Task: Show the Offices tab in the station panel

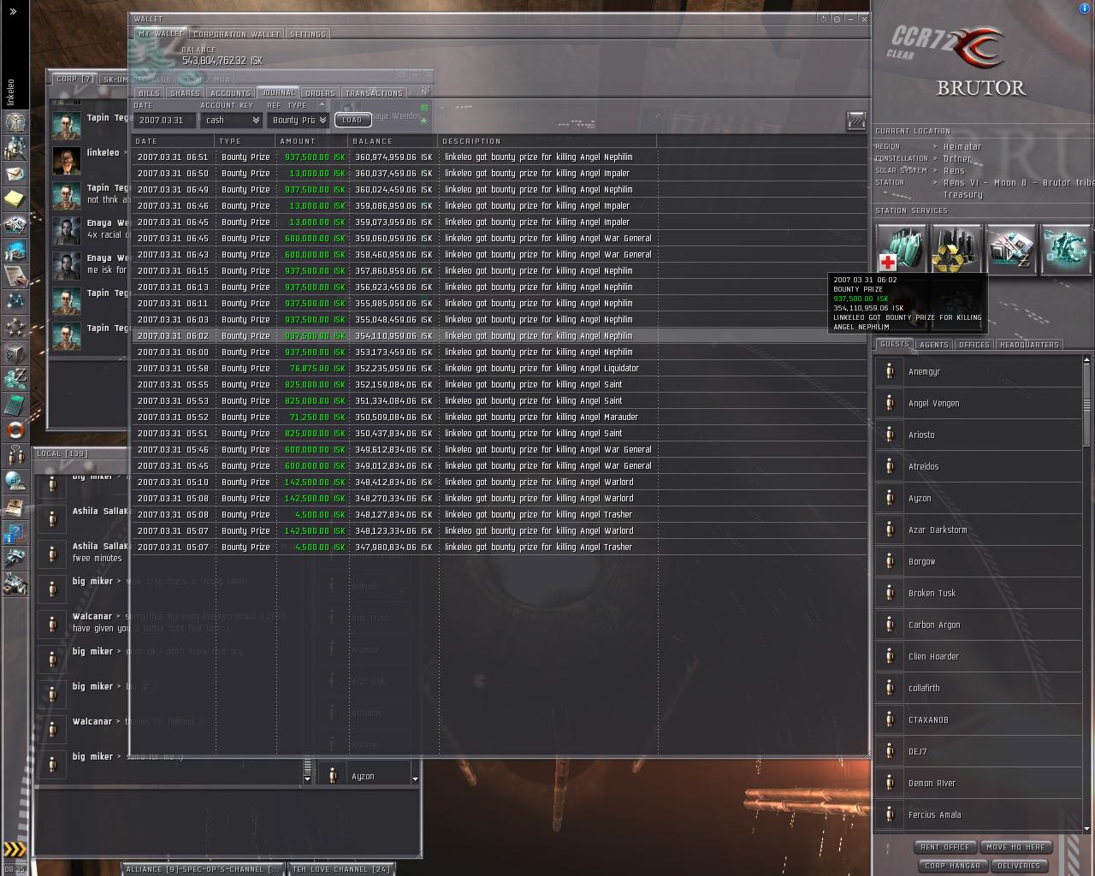Action: tap(974, 345)
